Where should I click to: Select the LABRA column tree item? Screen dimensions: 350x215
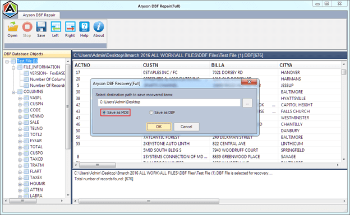(36, 196)
